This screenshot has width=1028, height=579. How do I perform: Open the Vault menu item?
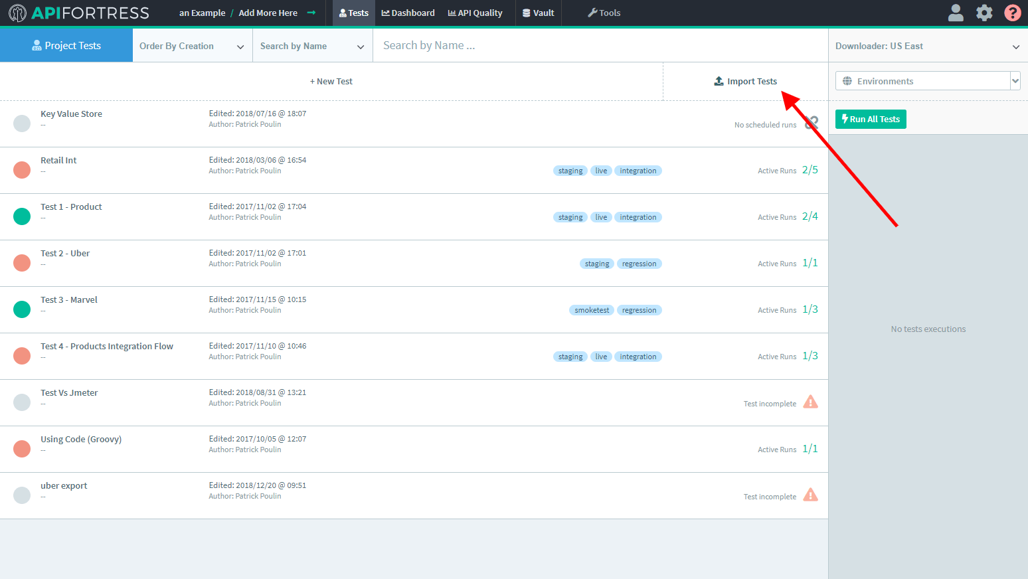coord(538,13)
